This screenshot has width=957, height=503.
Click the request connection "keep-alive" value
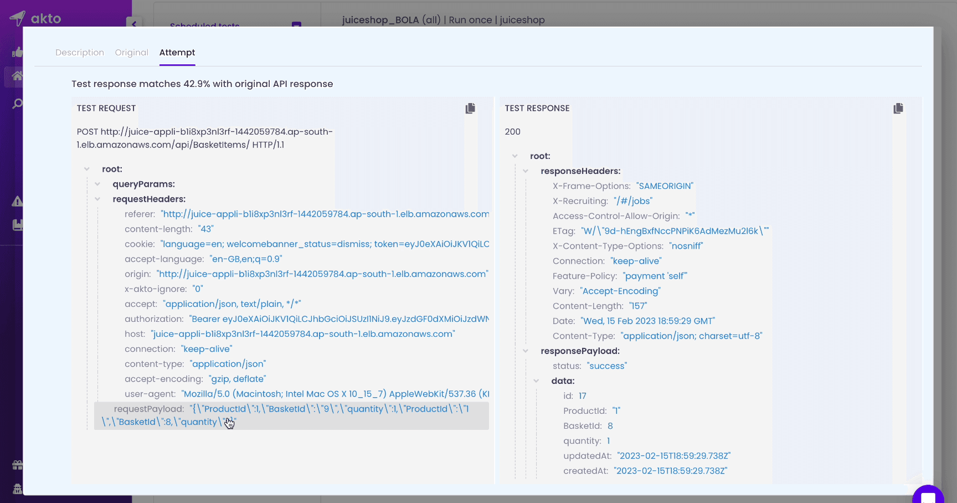point(207,348)
